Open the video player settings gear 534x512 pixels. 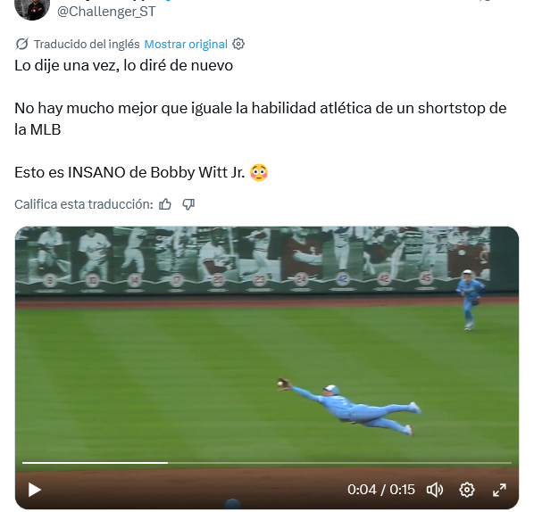tap(467, 490)
